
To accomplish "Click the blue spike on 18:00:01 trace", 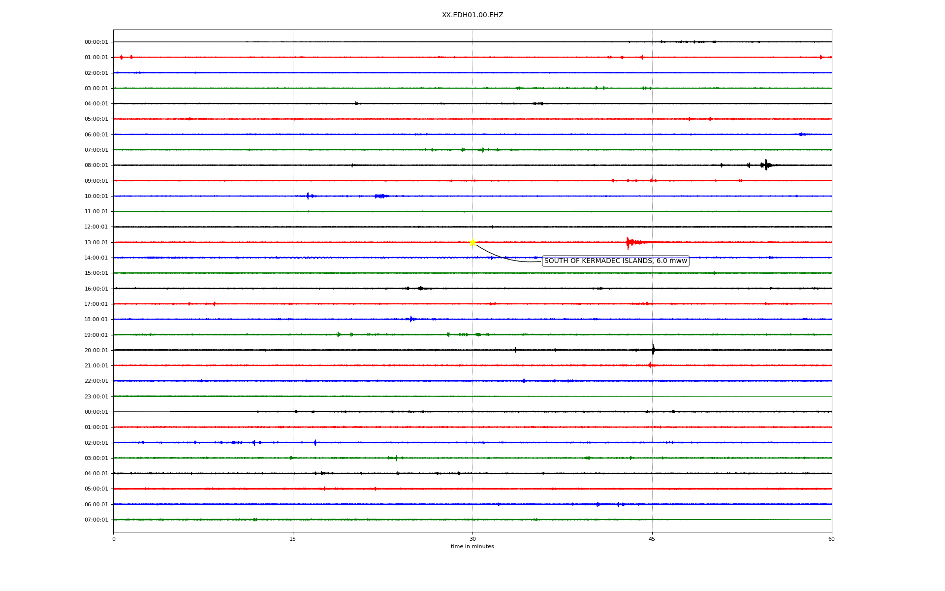I will 411,319.
